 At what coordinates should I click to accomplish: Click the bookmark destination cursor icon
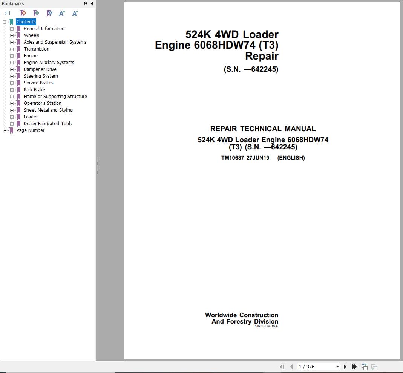[49, 13]
